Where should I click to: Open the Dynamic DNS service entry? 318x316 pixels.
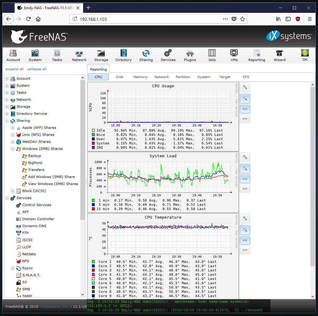pyautogui.click(x=34, y=226)
